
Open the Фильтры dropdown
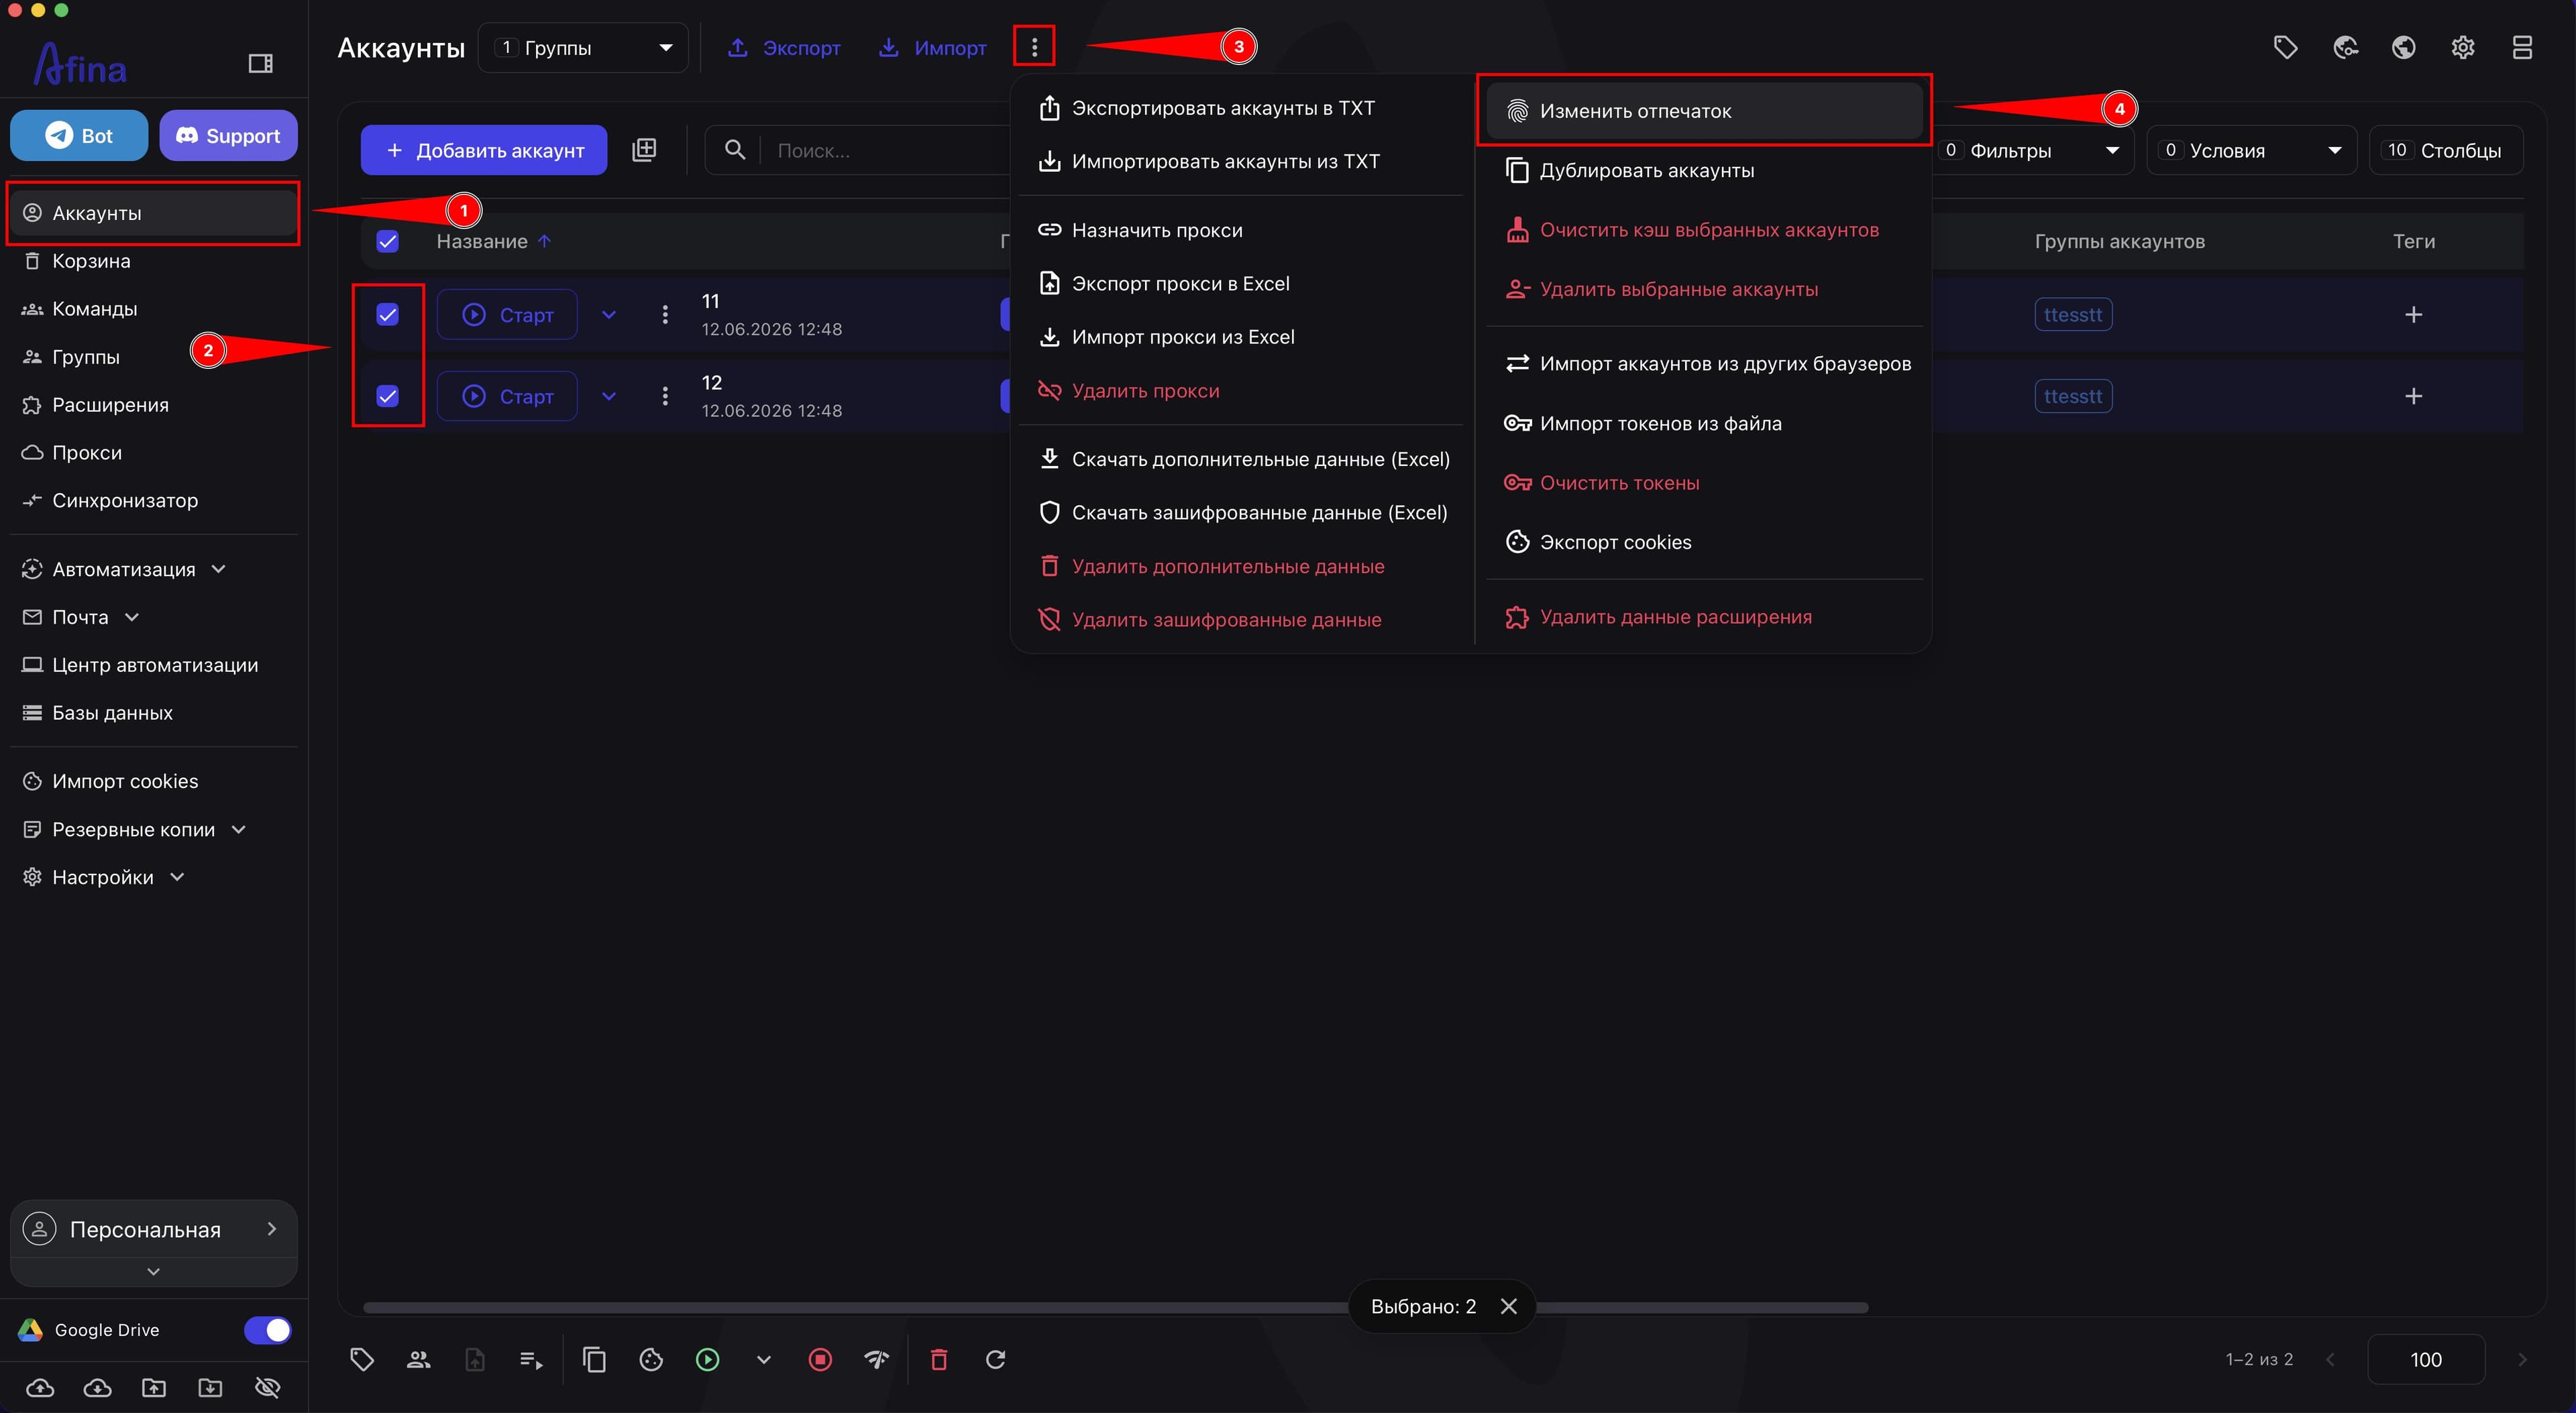(2031, 150)
